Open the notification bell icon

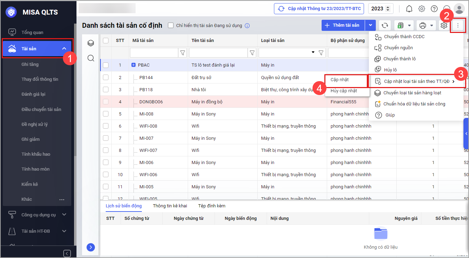pos(409,9)
